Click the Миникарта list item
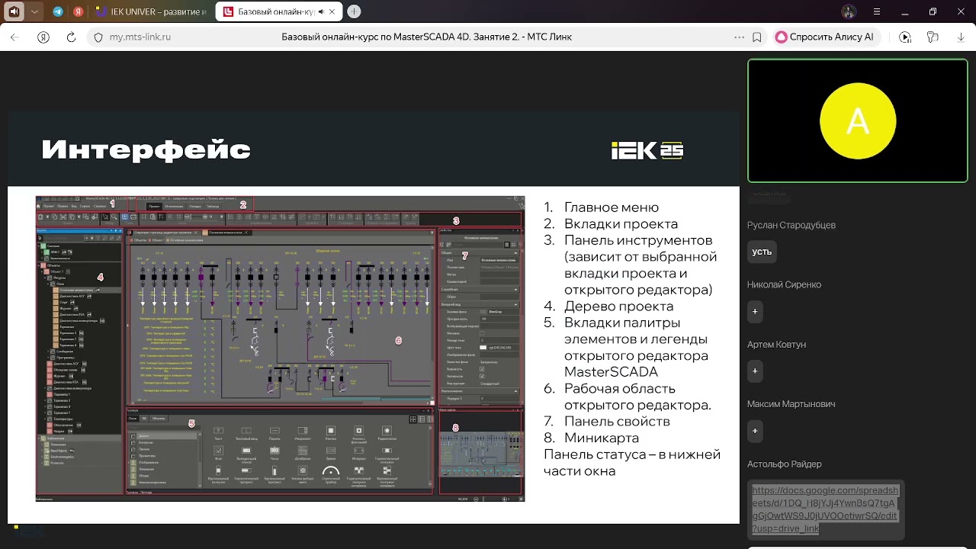The height and width of the screenshot is (549, 976). [602, 438]
